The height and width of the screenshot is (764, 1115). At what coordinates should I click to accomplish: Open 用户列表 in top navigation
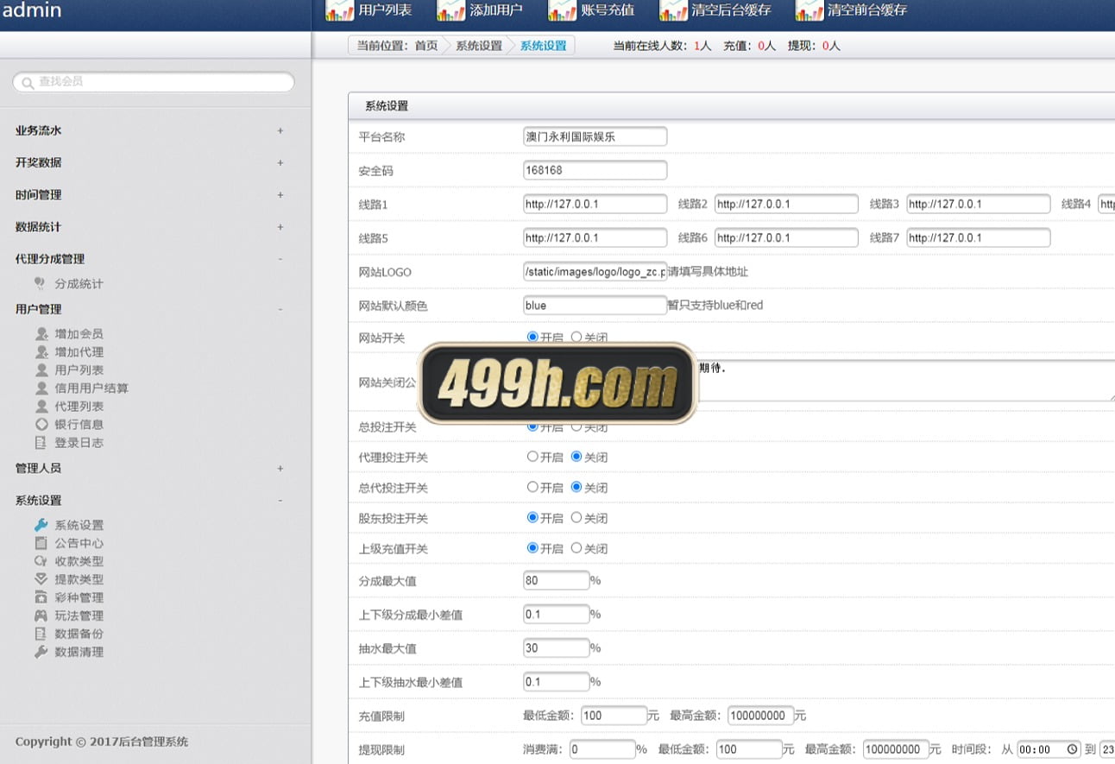tap(385, 10)
